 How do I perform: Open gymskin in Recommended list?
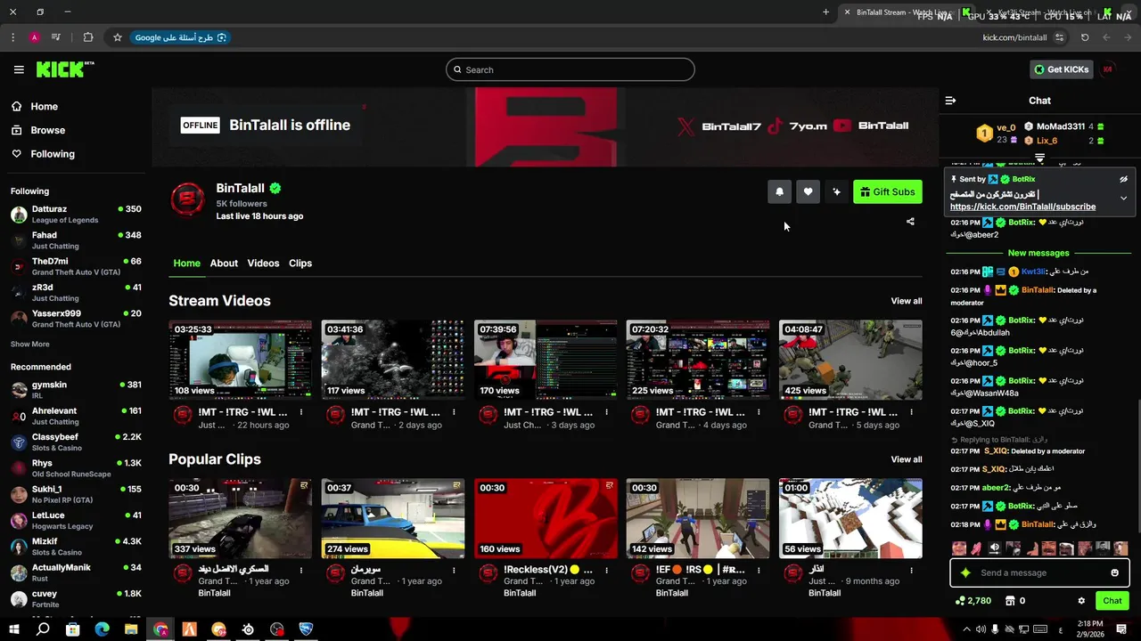click(x=76, y=390)
